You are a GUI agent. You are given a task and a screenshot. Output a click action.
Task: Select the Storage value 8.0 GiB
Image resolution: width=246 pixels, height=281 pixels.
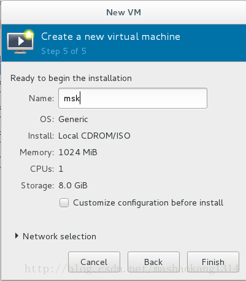coord(73,185)
